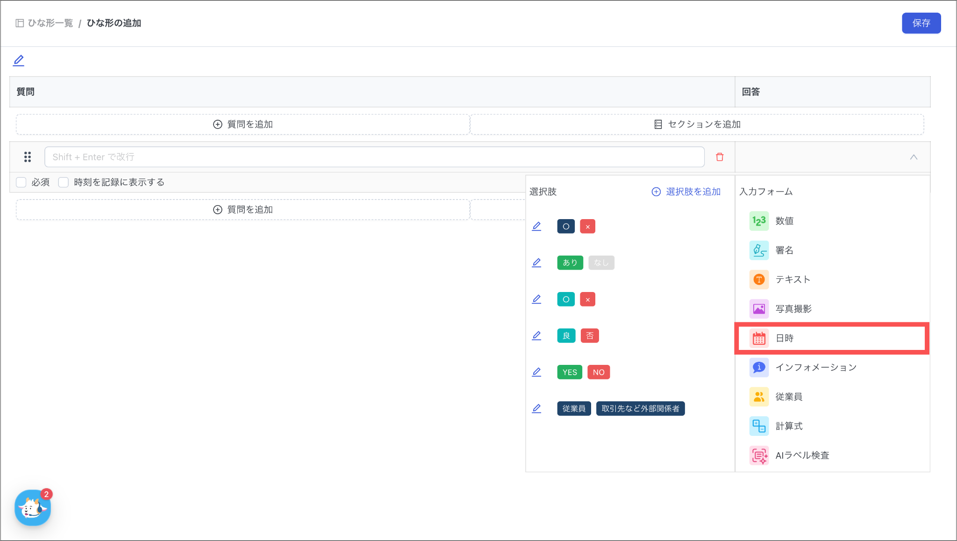957x541 pixels.
Task: Select the 数値 numeric input icon
Action: pyautogui.click(x=759, y=221)
